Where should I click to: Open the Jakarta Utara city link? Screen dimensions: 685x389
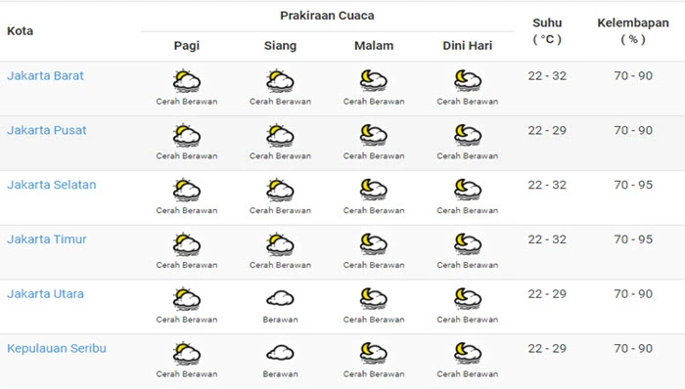[45, 294]
